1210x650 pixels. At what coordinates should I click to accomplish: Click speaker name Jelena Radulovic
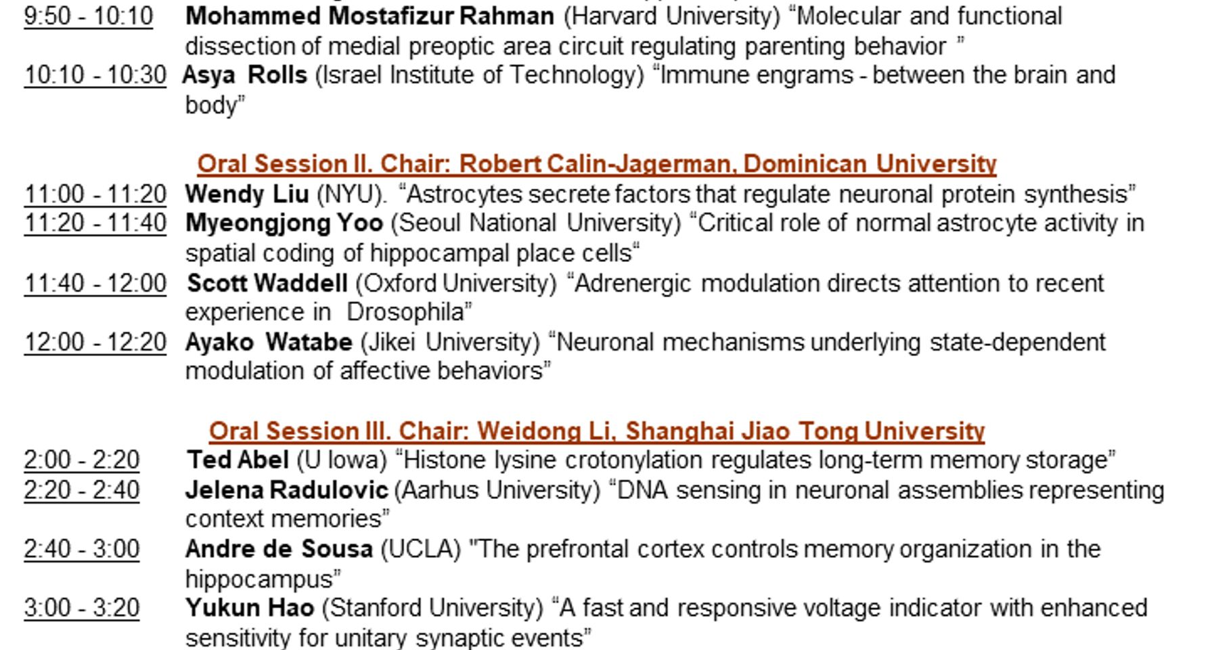click(x=287, y=490)
